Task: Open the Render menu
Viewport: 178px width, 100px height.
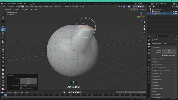Action: coord(14,4)
